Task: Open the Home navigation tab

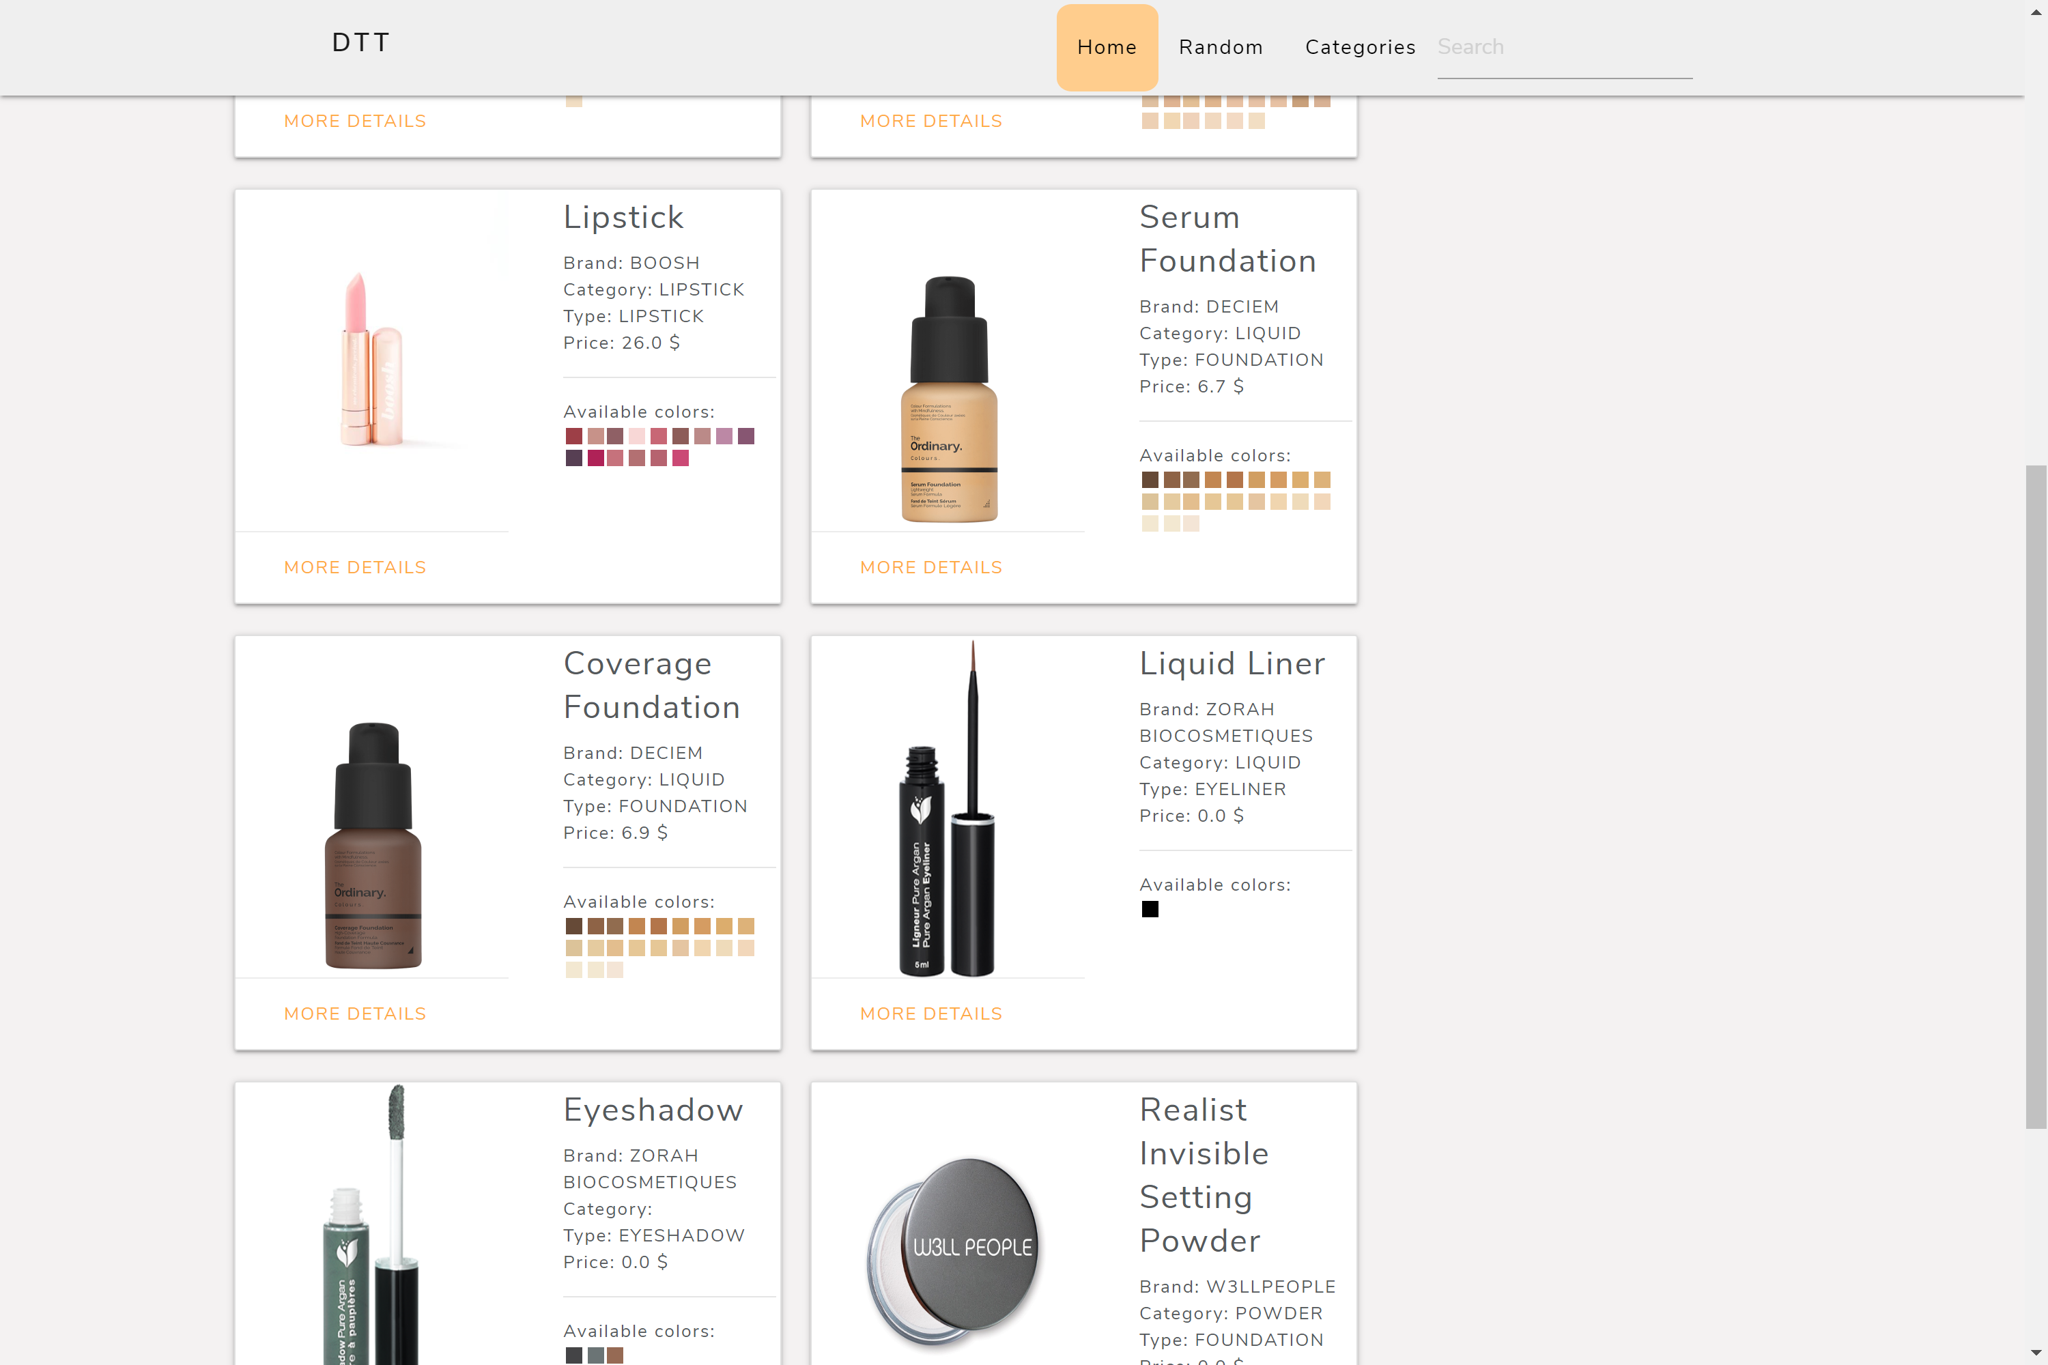Action: coord(1107,47)
